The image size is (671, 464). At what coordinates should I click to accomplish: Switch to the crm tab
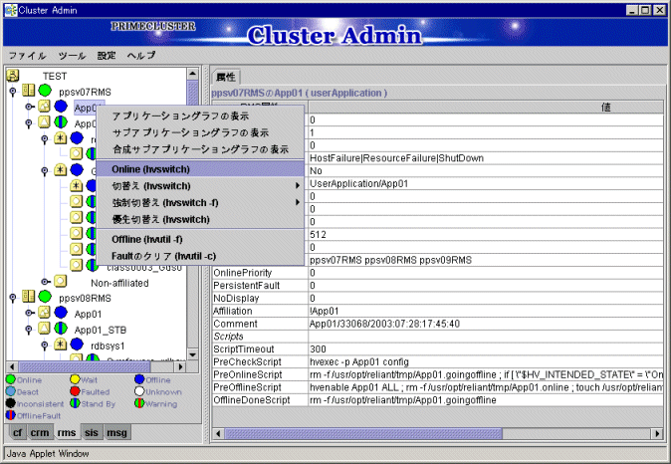point(40,432)
